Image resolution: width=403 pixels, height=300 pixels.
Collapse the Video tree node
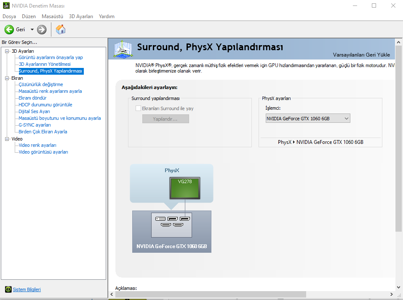coord(7,139)
